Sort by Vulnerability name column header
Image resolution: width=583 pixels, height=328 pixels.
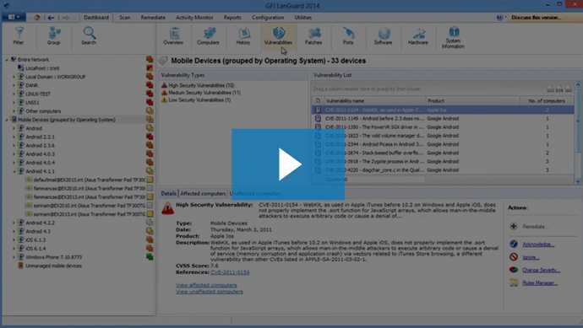point(374,101)
